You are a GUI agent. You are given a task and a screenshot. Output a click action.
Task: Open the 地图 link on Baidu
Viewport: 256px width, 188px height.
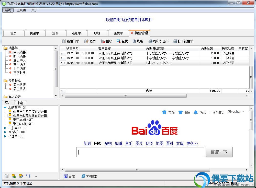coord(160,143)
